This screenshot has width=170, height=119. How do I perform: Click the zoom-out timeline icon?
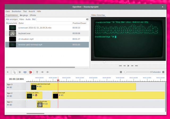click(x=163, y=72)
